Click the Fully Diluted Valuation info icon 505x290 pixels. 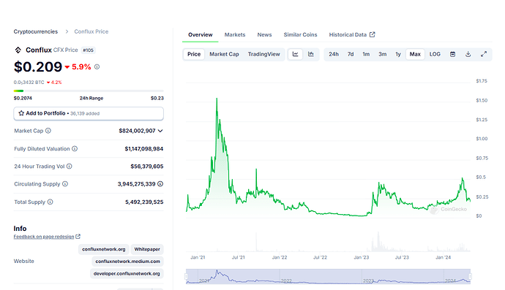pyautogui.click(x=75, y=148)
